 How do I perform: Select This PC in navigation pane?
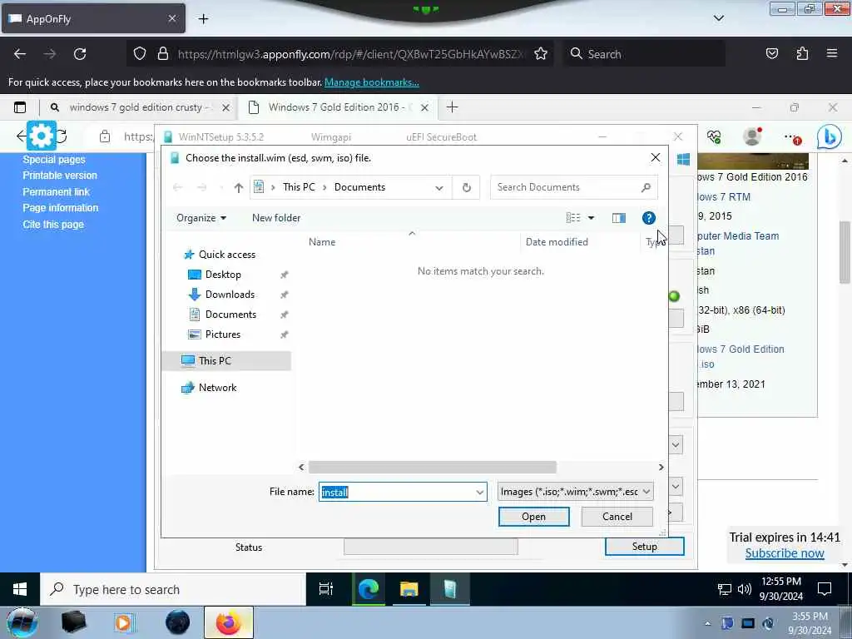[215, 361]
